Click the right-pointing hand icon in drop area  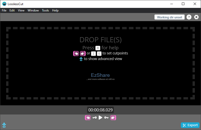click(83, 54)
